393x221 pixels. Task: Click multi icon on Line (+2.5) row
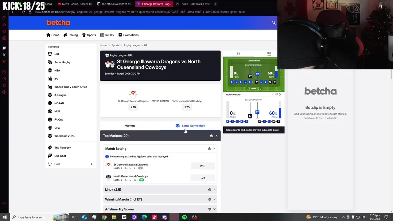(210, 190)
